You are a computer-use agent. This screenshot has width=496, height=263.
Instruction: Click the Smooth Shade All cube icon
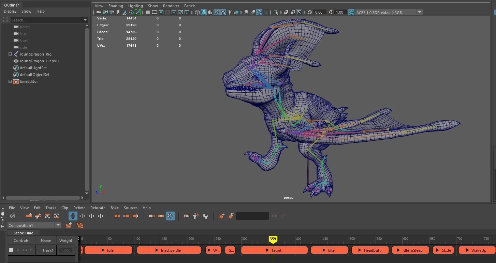204,12
